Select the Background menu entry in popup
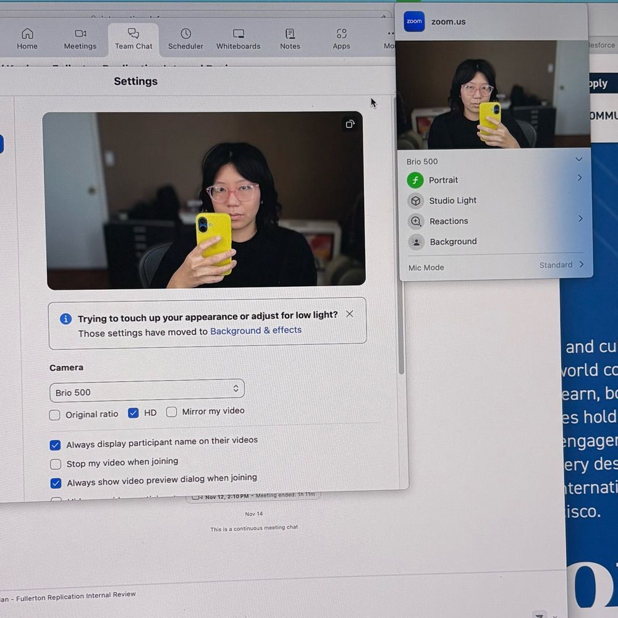618x618 pixels. [x=453, y=242]
